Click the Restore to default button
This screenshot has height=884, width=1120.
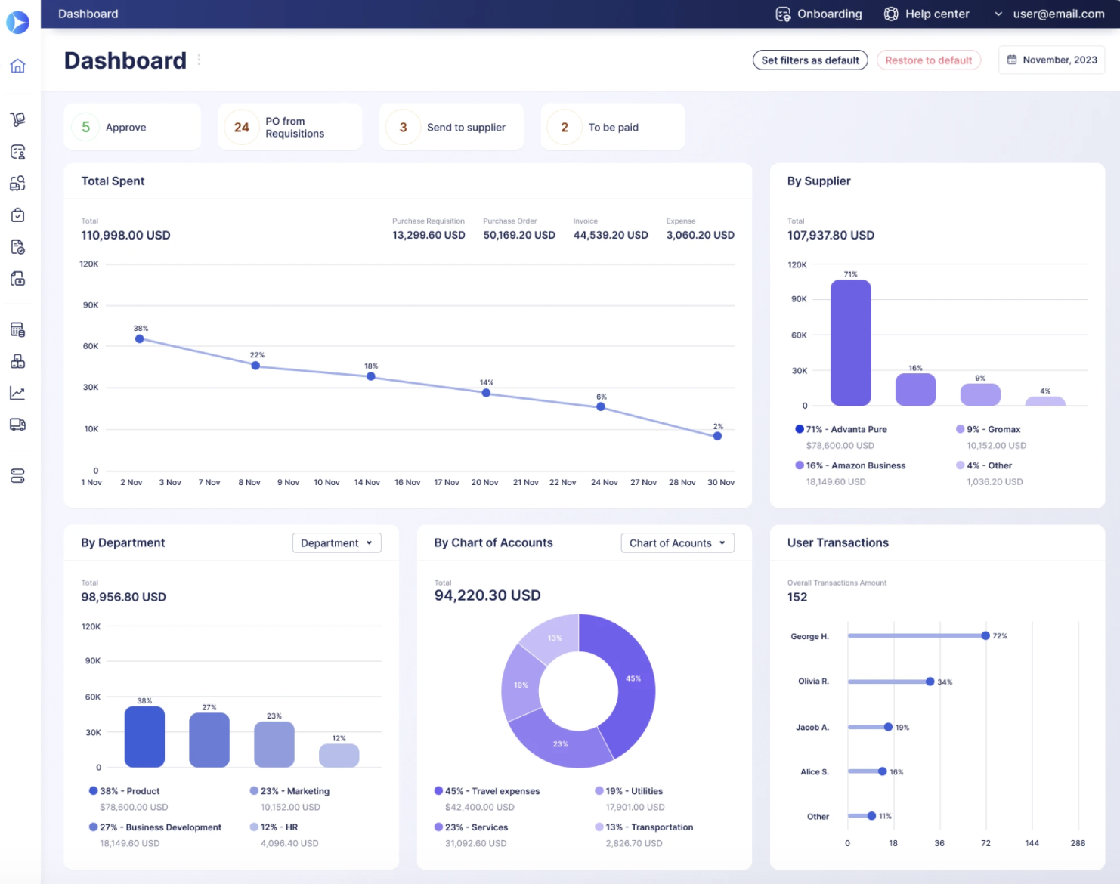click(928, 60)
